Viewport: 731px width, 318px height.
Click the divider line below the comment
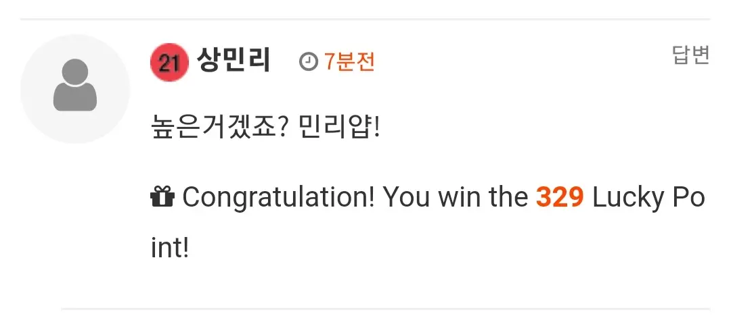point(386,309)
